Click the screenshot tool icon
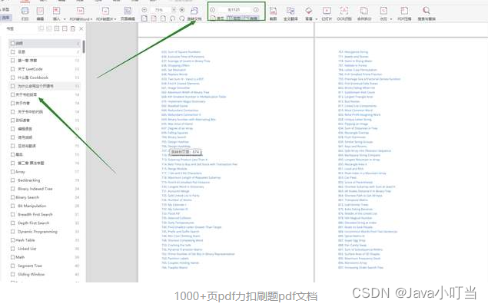 pos(273,12)
